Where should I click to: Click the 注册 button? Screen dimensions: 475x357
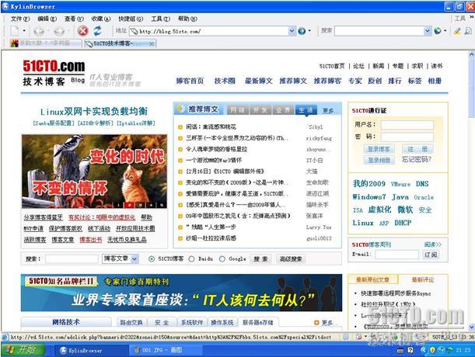point(417,149)
